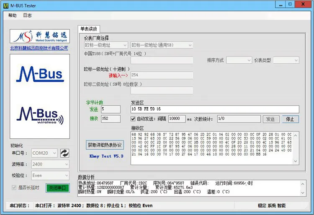Click the 欧标一级地址 field showing 254
This screenshot has width=314, height=215.
pyautogui.click(x=162, y=75)
